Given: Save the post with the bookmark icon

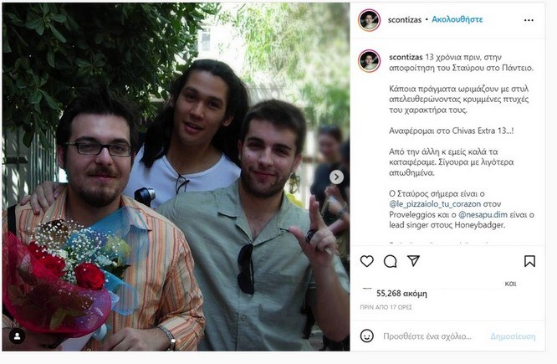Looking at the screenshot, I should (529, 261).
